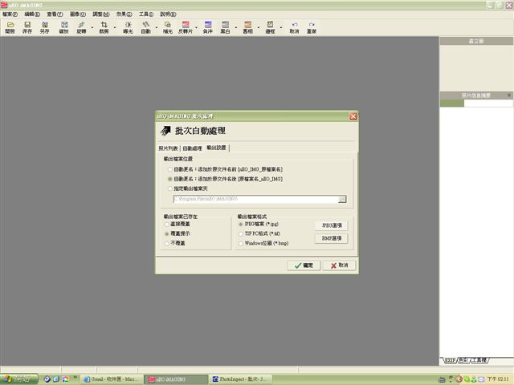
Task: Select TIF PC format (*.tif) radio
Action: tap(241, 233)
